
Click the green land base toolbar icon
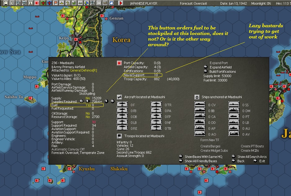click(x=74, y=3)
